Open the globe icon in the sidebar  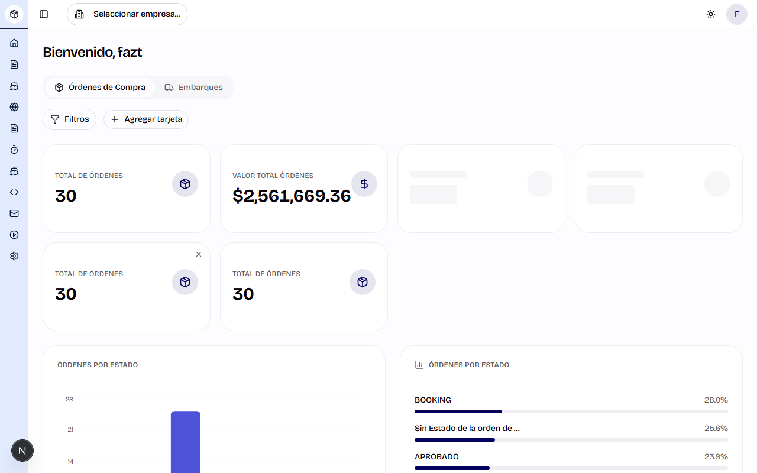14,107
